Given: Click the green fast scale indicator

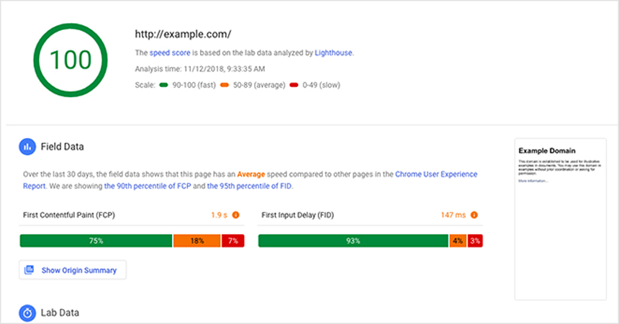Looking at the screenshot, I should 163,85.
